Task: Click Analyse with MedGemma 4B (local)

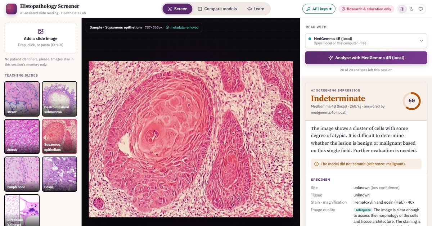Action: (366, 58)
